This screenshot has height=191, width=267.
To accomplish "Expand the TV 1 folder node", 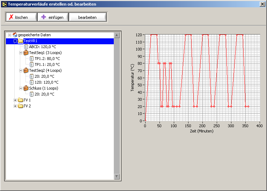I will tap(15, 100).
